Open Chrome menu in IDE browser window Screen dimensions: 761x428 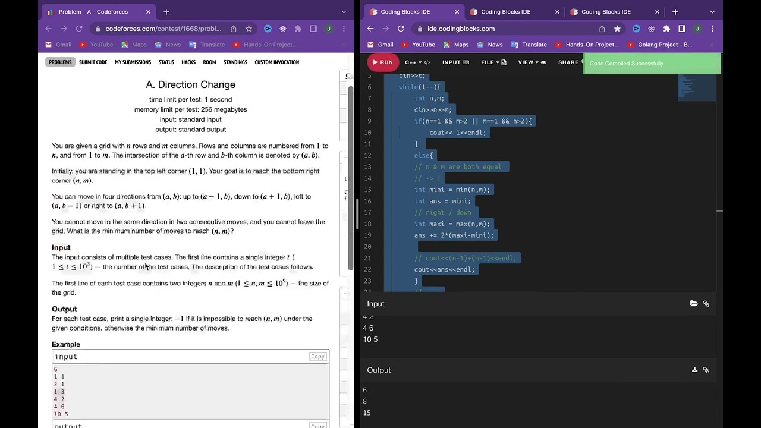coord(712,29)
